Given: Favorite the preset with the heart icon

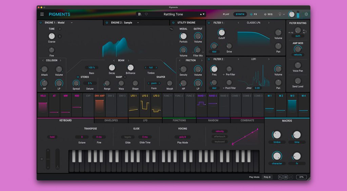Looking at the screenshot, I should (146, 14).
